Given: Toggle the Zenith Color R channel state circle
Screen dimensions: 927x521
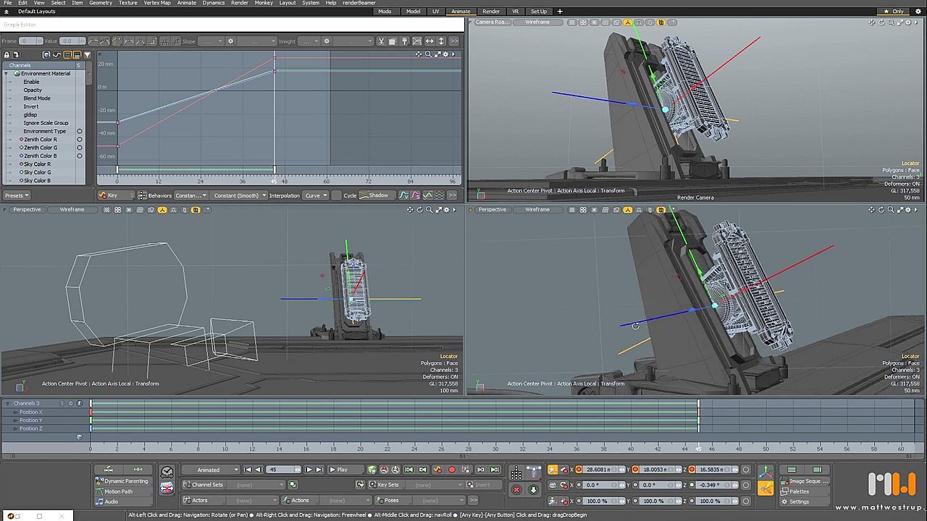Looking at the screenshot, I should point(80,140).
